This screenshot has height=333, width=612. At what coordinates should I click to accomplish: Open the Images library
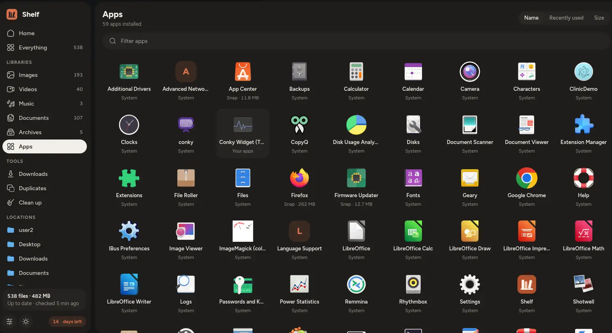coord(45,75)
